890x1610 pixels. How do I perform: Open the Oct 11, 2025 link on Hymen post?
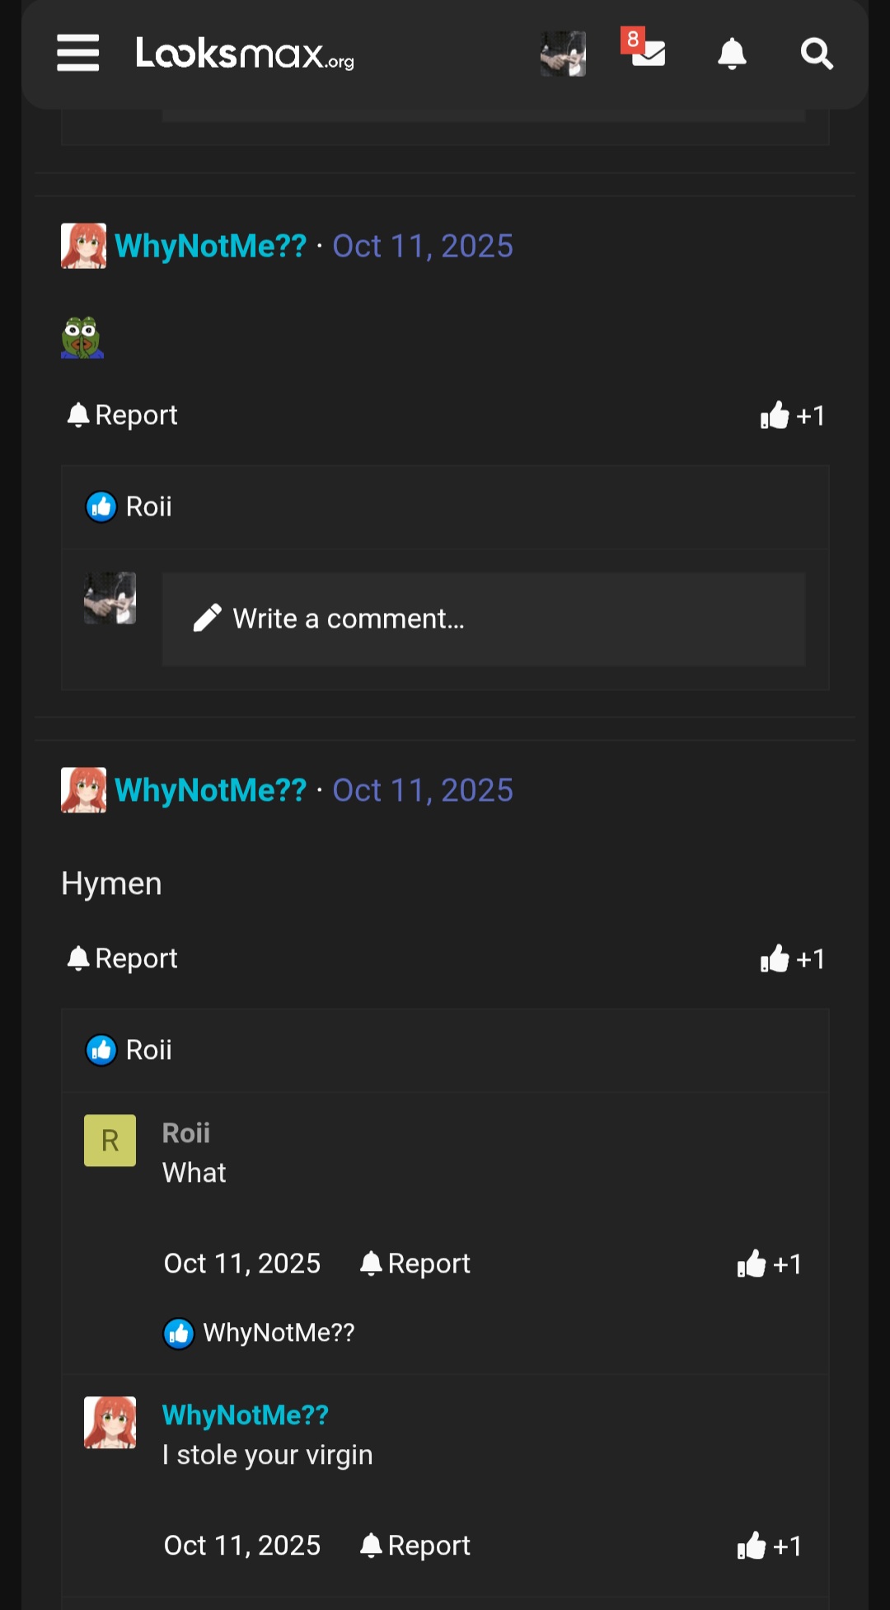pos(423,790)
